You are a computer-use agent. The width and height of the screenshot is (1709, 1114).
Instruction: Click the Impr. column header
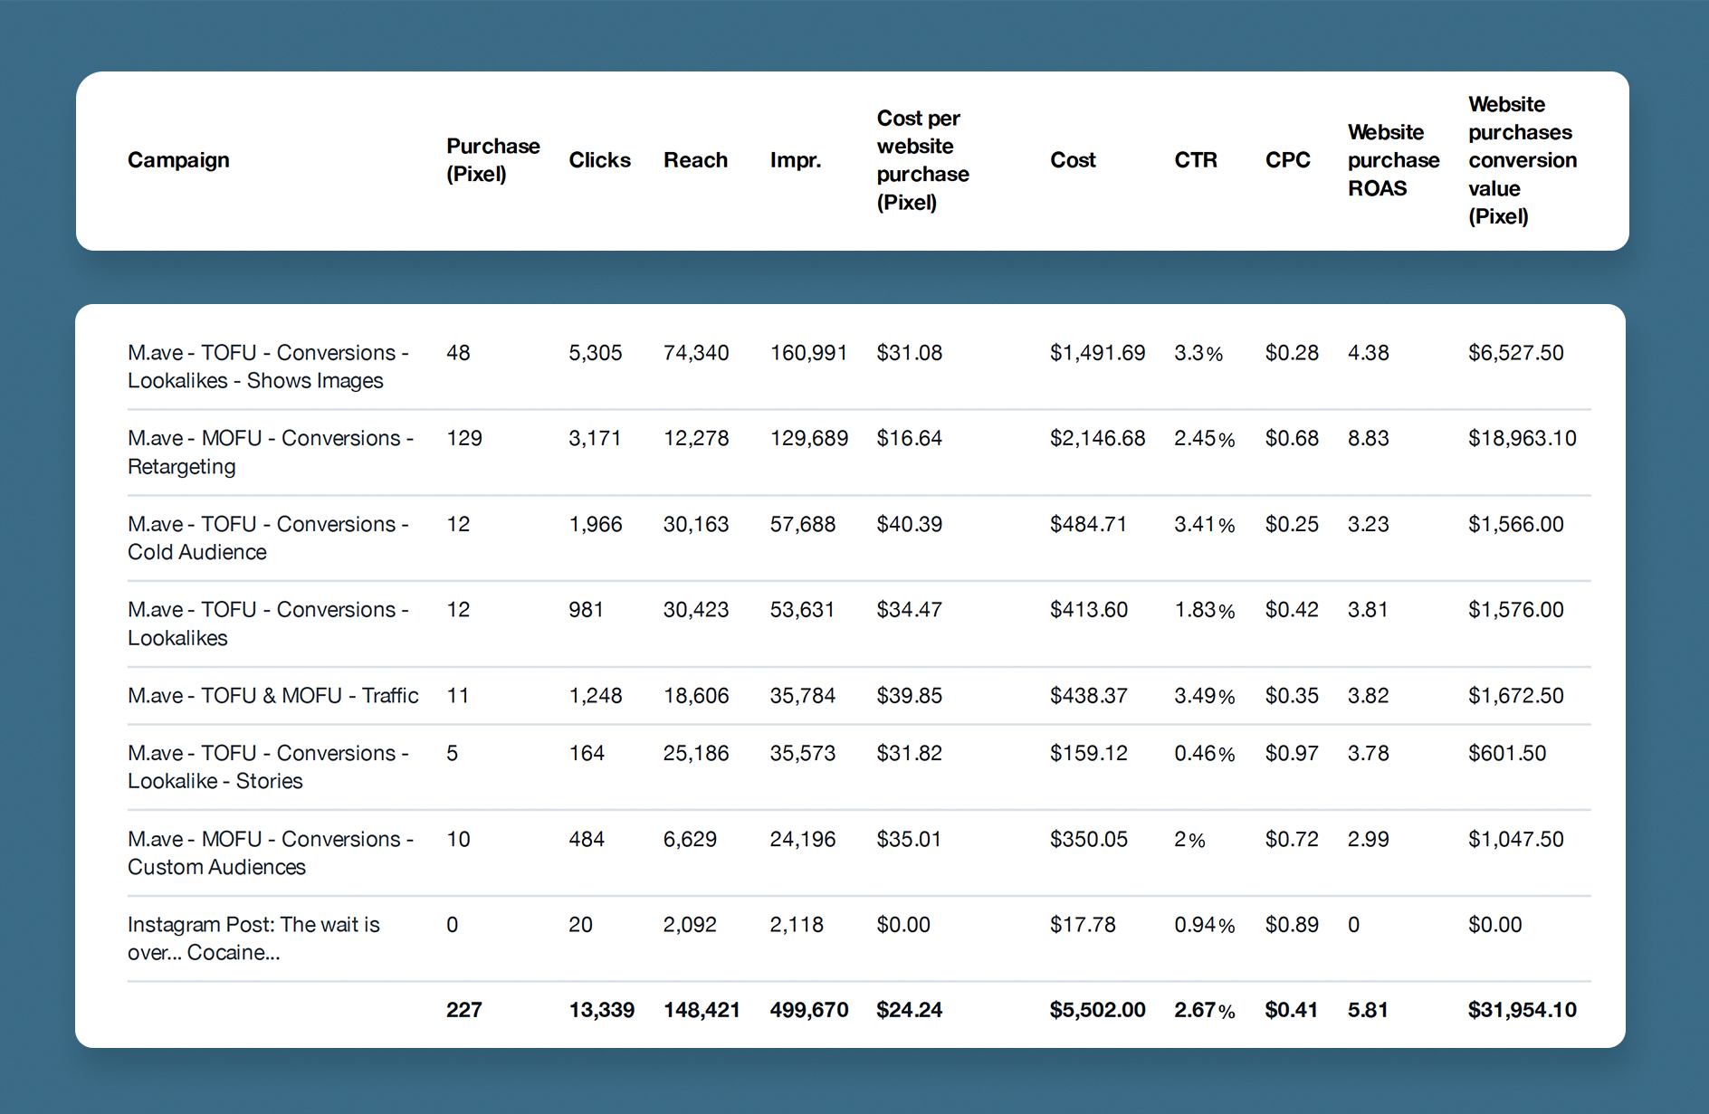[x=796, y=160]
